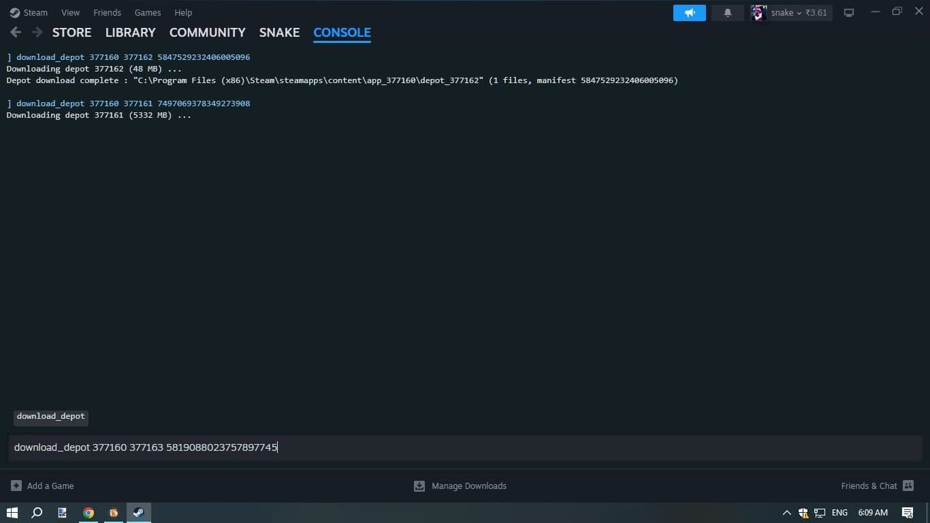This screenshot has height=523, width=930.
Task: Click the forward navigation arrow
Action: pos(37,32)
